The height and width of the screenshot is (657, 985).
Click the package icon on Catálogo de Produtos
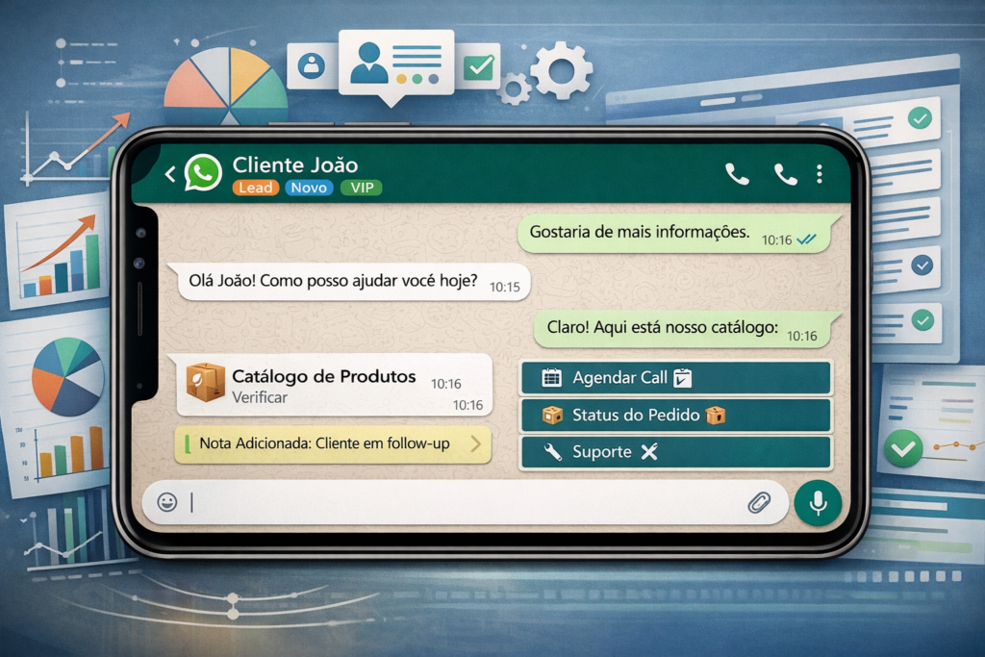pyautogui.click(x=204, y=379)
